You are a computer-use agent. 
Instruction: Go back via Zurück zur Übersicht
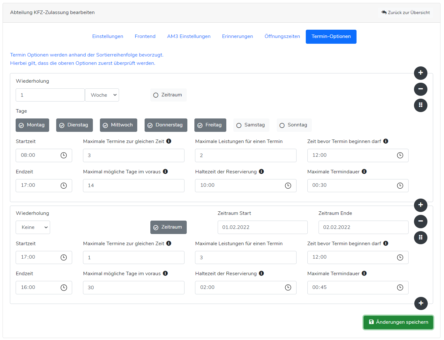click(x=406, y=12)
